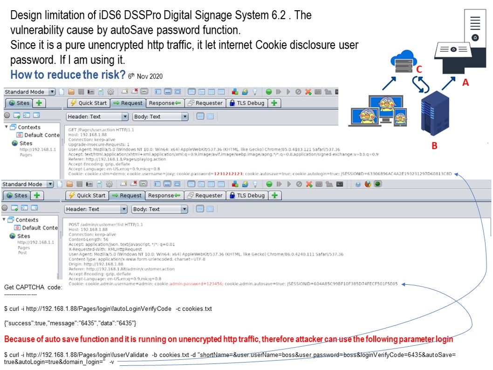Toggle split header/body view icon in GET window

[x=200, y=116]
